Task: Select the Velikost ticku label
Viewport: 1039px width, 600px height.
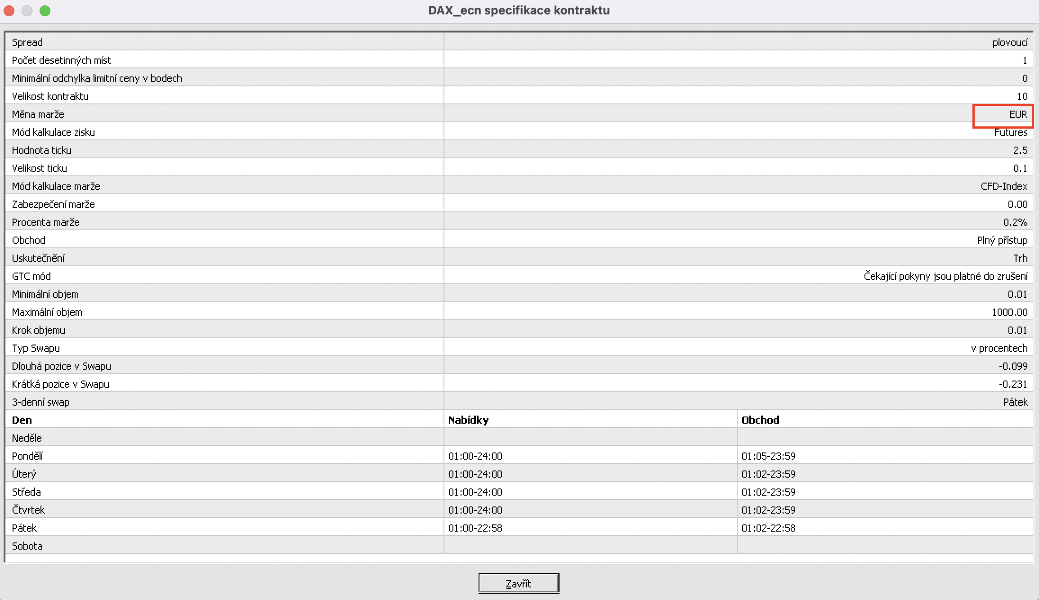Action: click(x=40, y=168)
